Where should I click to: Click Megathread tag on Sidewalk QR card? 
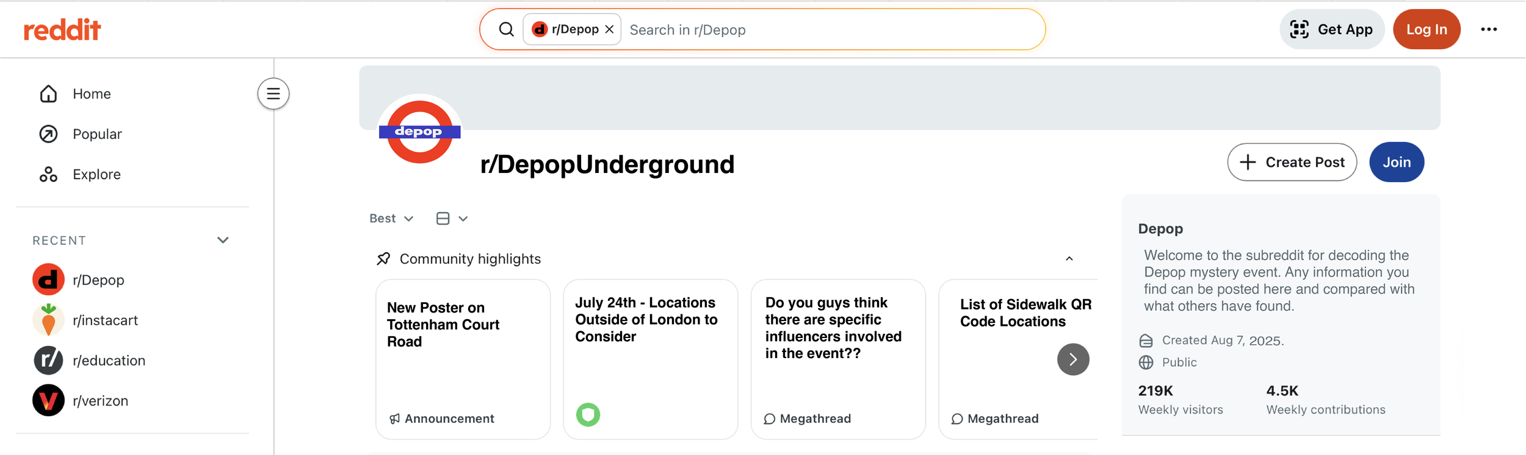tap(995, 418)
